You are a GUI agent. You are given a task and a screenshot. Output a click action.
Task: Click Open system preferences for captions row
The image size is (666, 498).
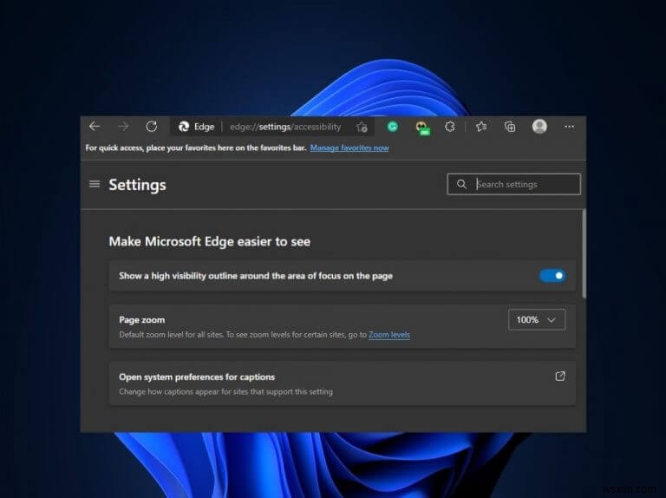(343, 383)
